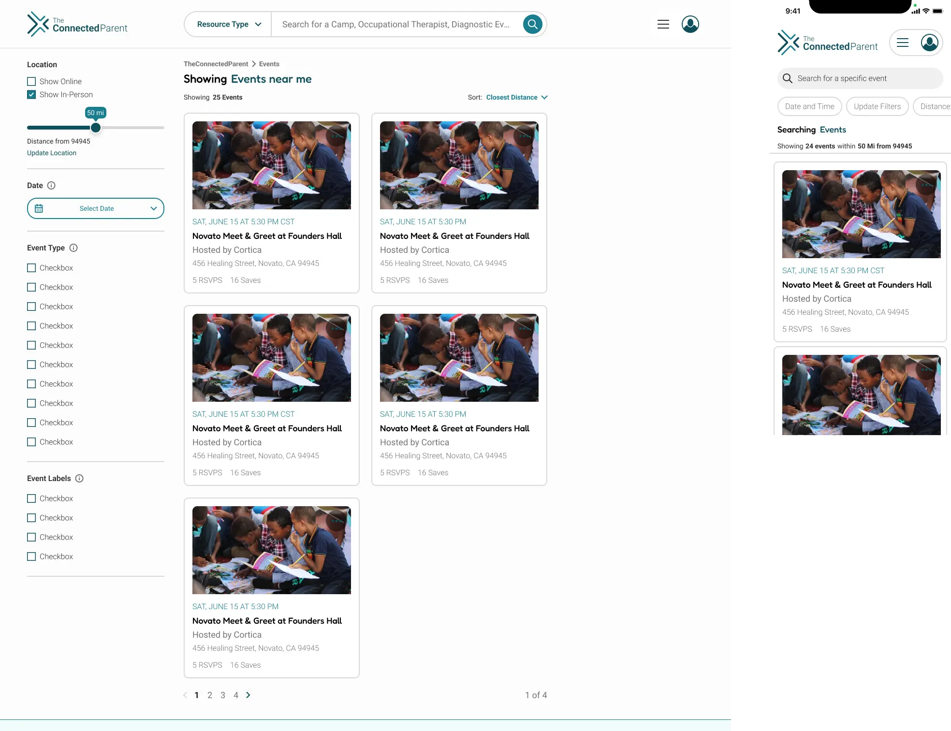Open the Resource Type dropdown
Screen dimensions: 951x731
227,24
